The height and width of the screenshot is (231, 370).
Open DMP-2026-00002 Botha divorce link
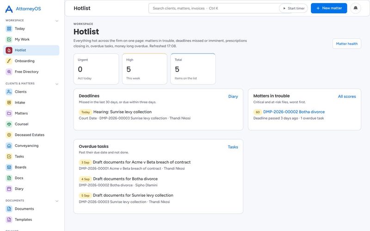coord(294,112)
